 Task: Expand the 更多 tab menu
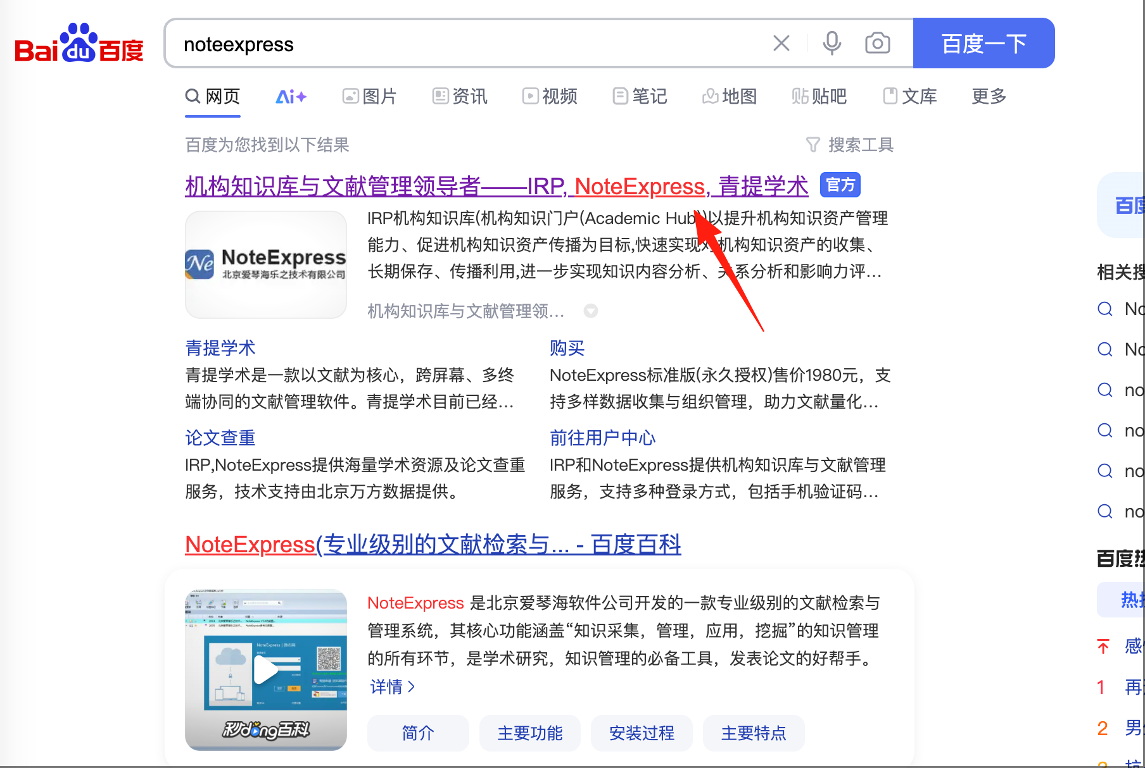pos(989,96)
